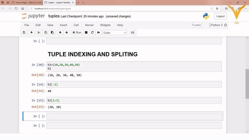Click the notebook vertical scrollbar thumb
Viewport: 249px width, 140px height.
point(247,84)
